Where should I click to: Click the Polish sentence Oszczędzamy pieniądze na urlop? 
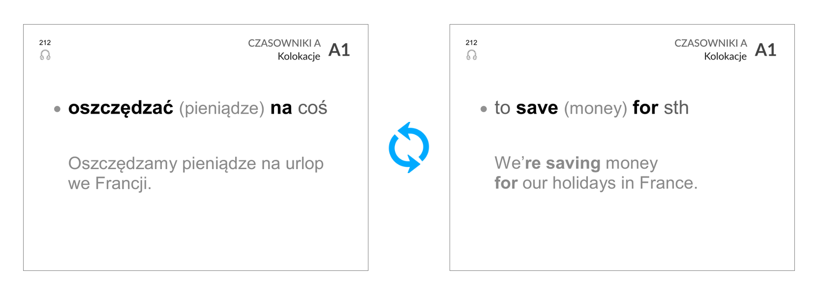[196, 164]
